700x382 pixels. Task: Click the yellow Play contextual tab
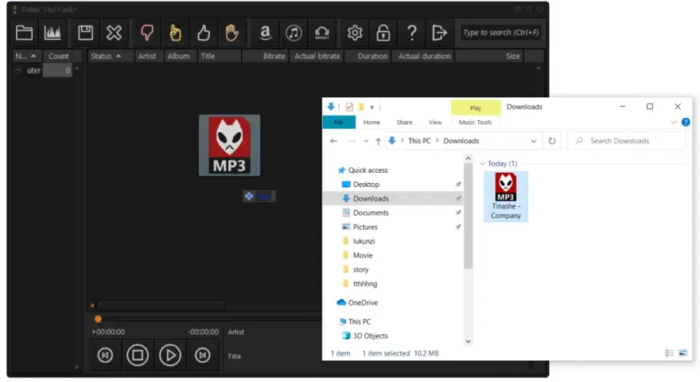click(x=476, y=107)
